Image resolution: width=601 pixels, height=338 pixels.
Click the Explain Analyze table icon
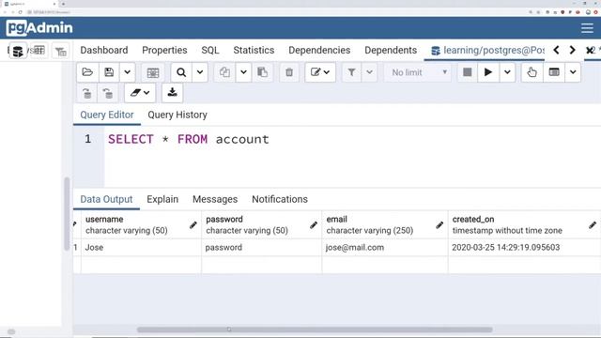[554, 72]
